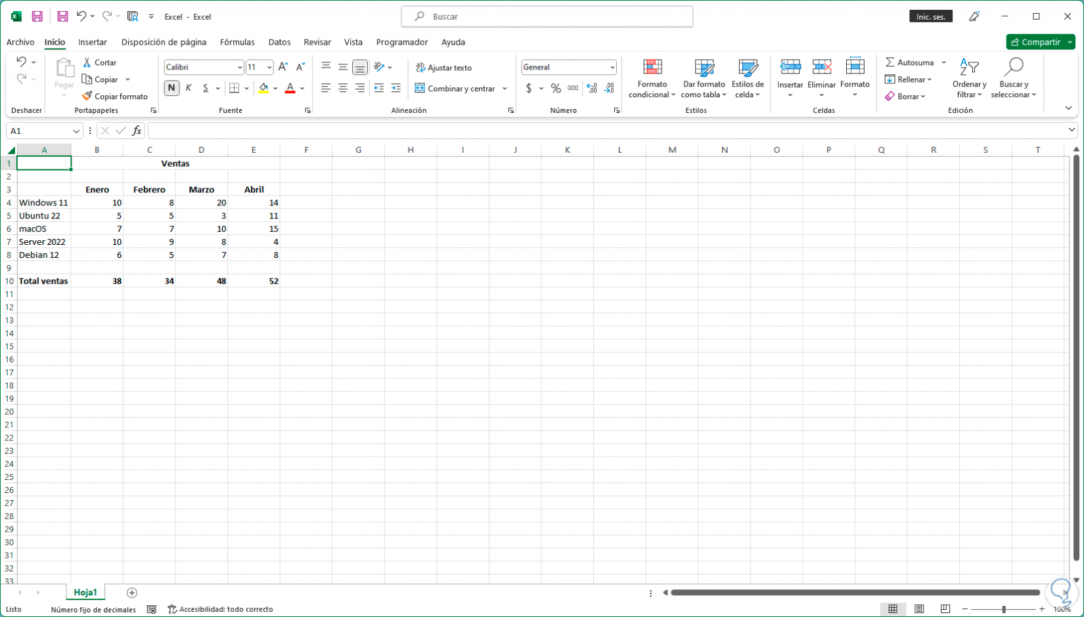Click in the Buscar search box
The height and width of the screenshot is (617, 1084).
point(547,16)
